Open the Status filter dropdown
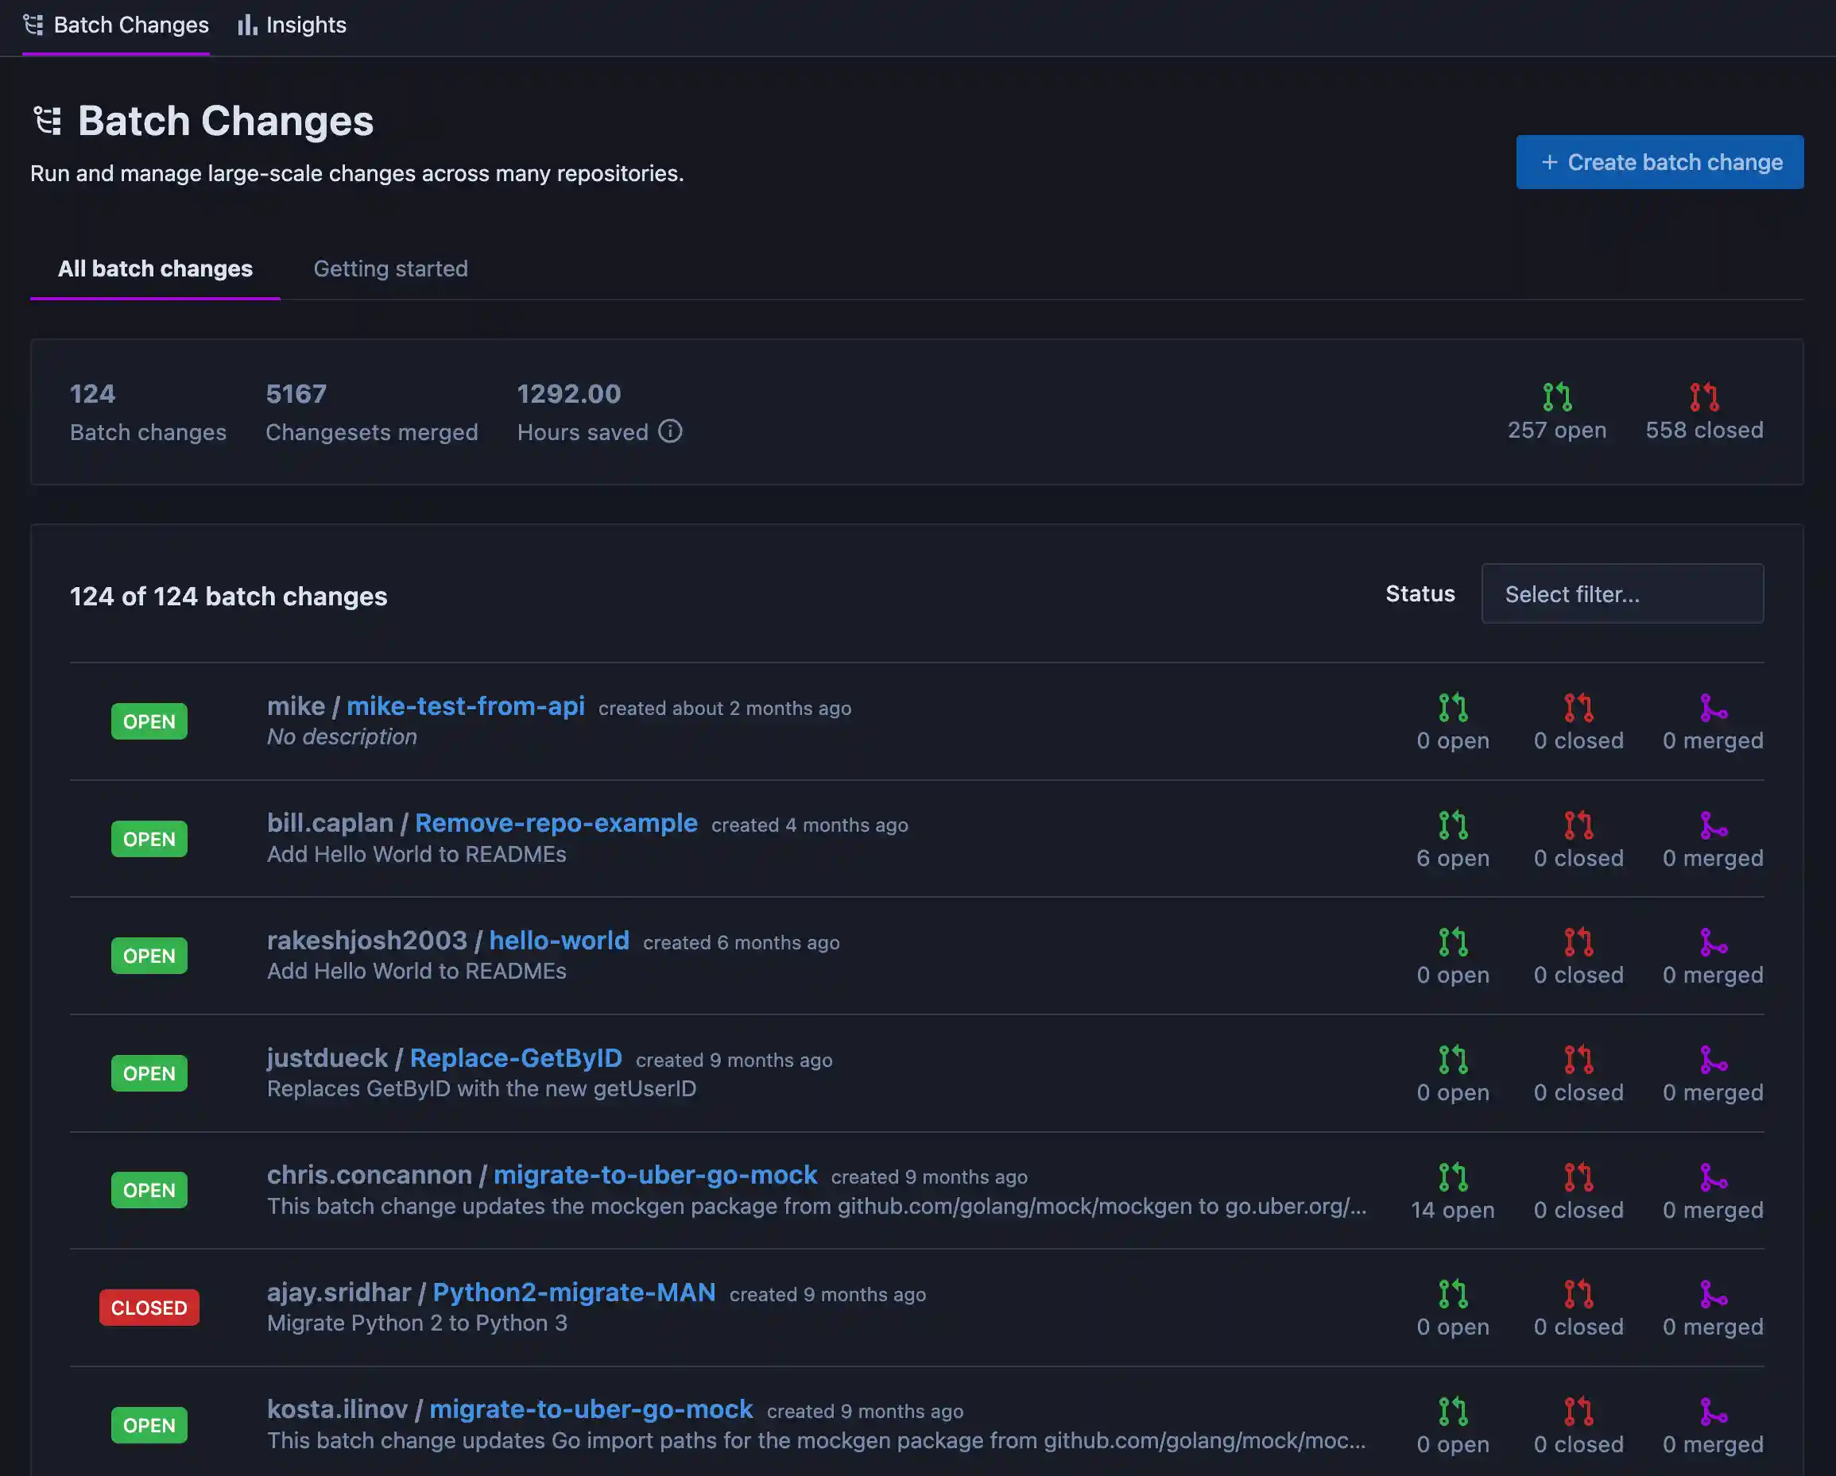 click(1621, 593)
